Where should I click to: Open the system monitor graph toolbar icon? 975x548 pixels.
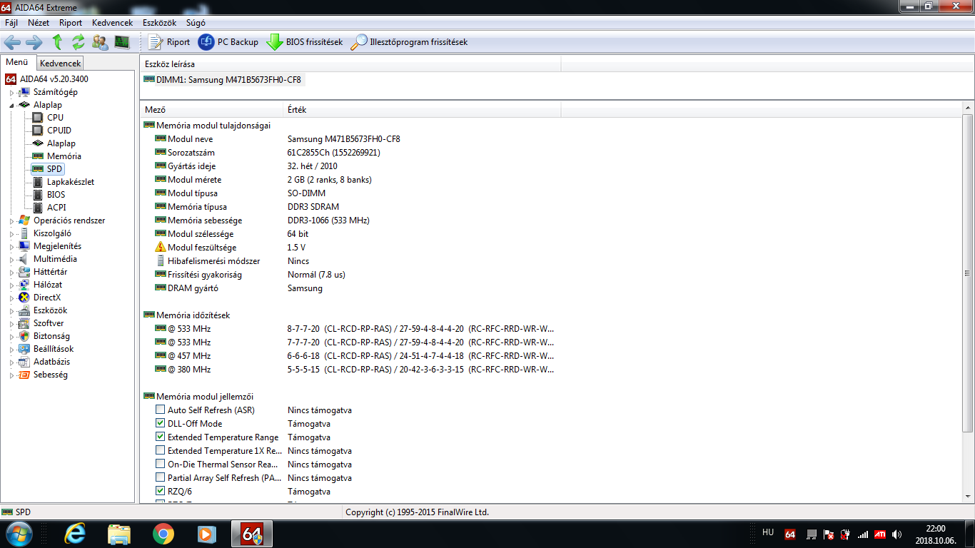tap(122, 42)
